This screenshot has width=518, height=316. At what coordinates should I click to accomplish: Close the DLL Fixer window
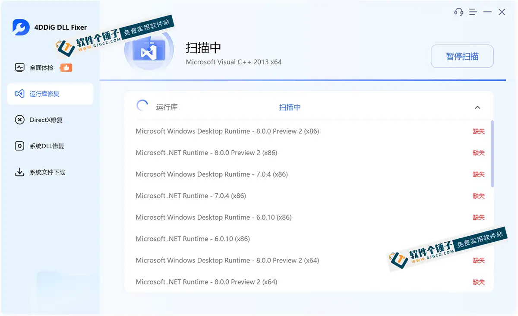point(502,12)
